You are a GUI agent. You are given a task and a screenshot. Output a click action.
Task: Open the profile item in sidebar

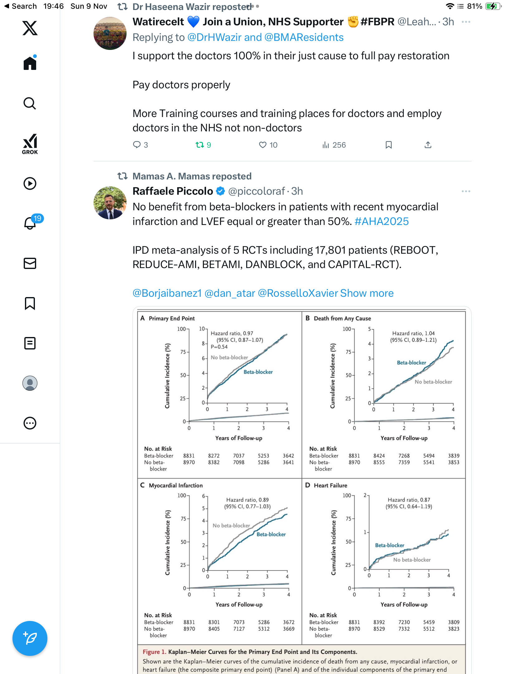[30, 383]
